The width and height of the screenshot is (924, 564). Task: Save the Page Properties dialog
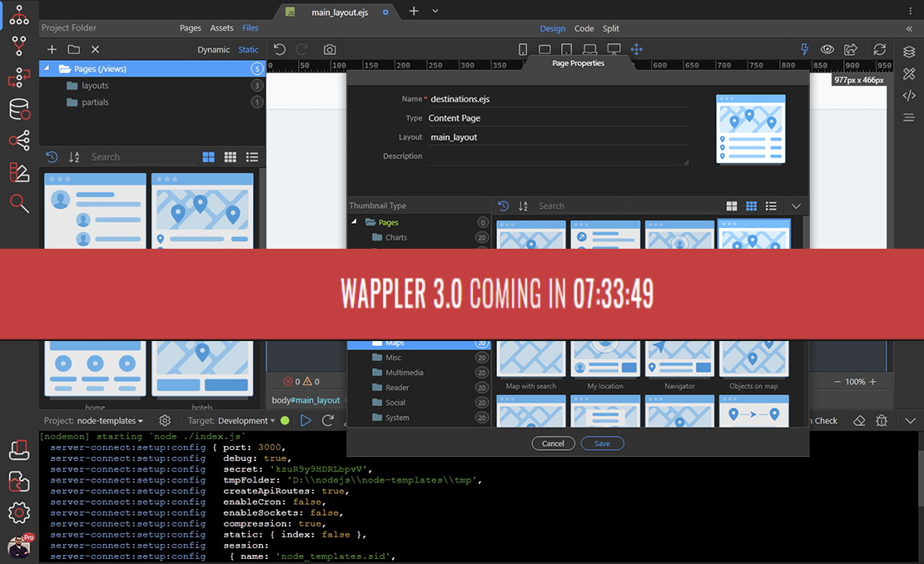(x=602, y=443)
